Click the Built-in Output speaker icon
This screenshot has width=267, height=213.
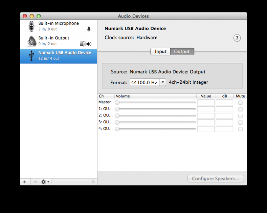pos(32,41)
